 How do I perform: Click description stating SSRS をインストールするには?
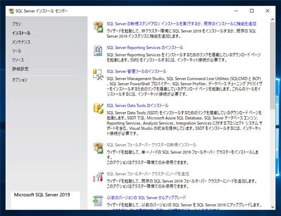pyautogui.click(x=184, y=57)
